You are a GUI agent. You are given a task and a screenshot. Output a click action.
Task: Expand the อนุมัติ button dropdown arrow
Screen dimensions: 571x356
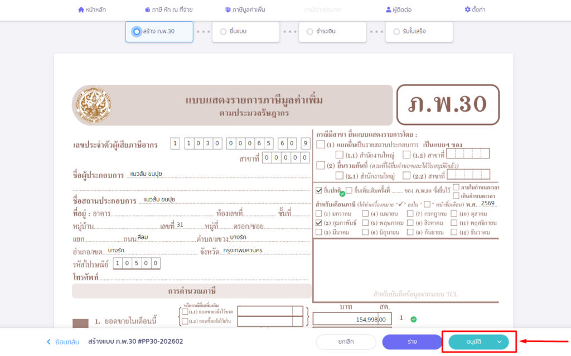click(499, 342)
